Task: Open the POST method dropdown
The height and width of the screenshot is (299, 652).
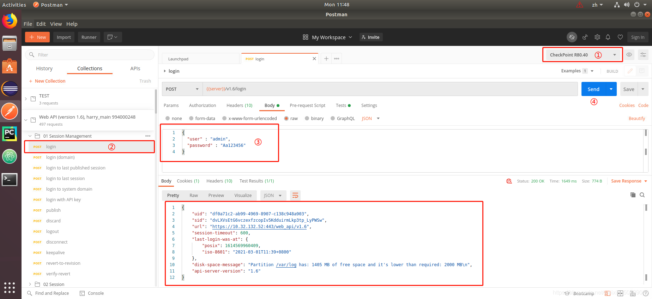Action: (x=182, y=89)
